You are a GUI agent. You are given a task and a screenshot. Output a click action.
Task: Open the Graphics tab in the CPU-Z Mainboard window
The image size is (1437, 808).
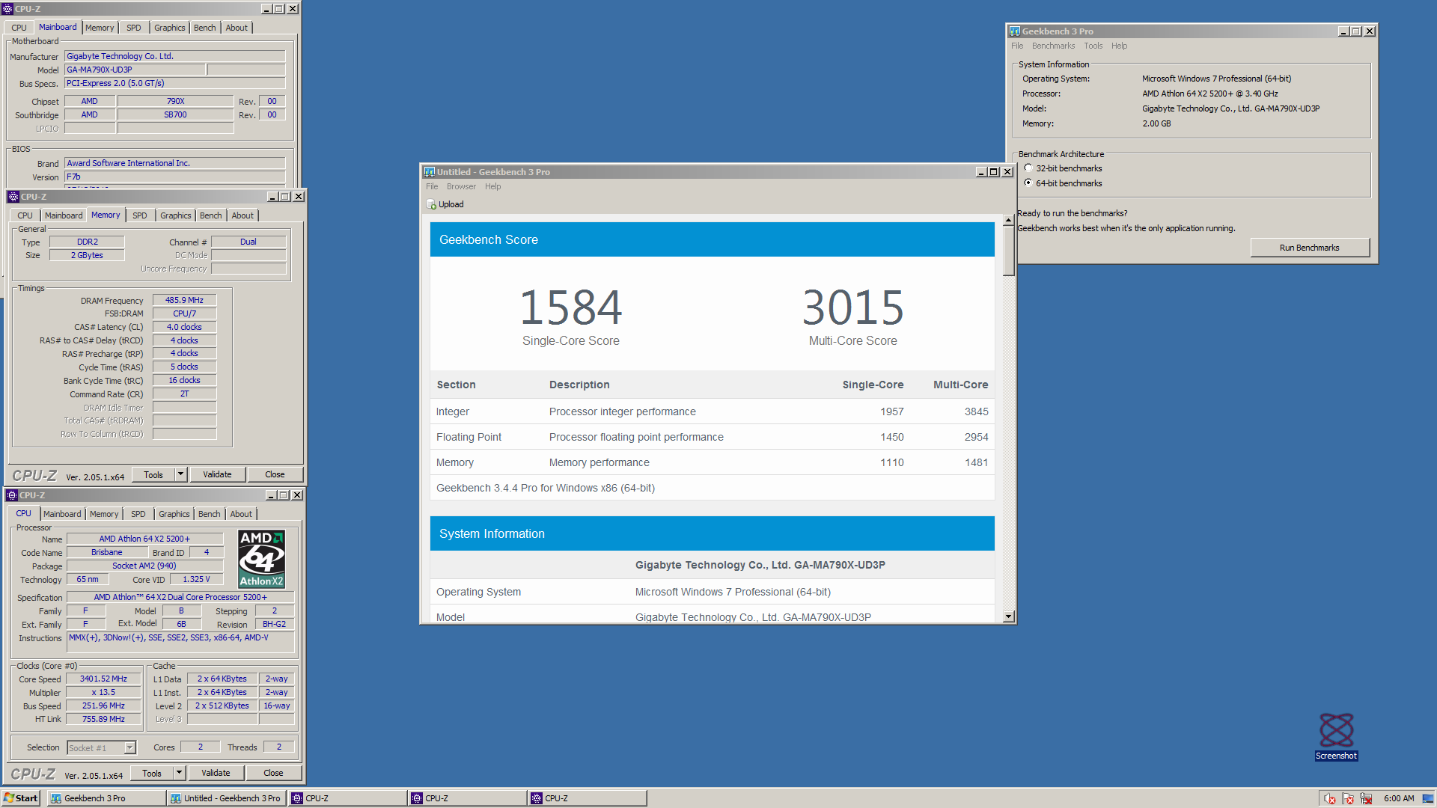170,28
